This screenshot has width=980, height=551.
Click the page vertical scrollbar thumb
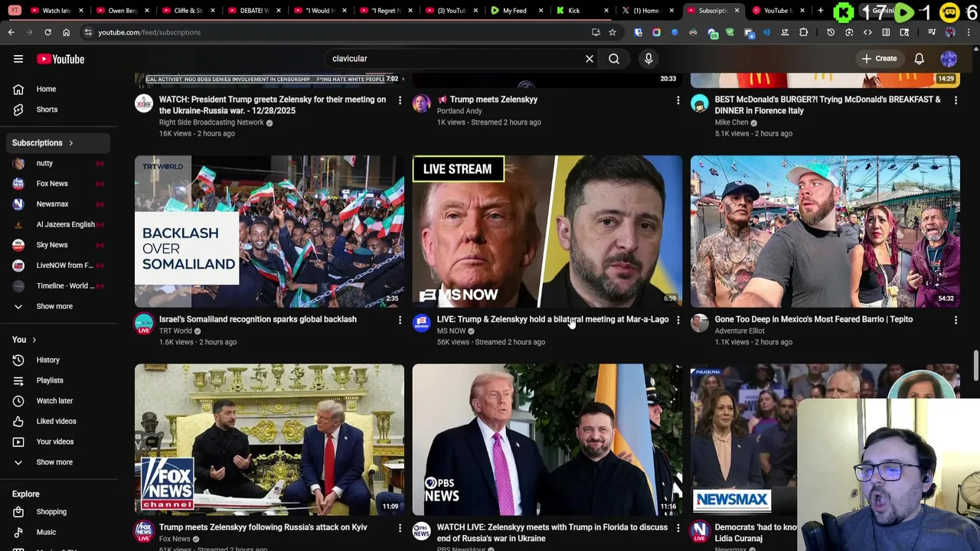pyautogui.click(x=975, y=366)
